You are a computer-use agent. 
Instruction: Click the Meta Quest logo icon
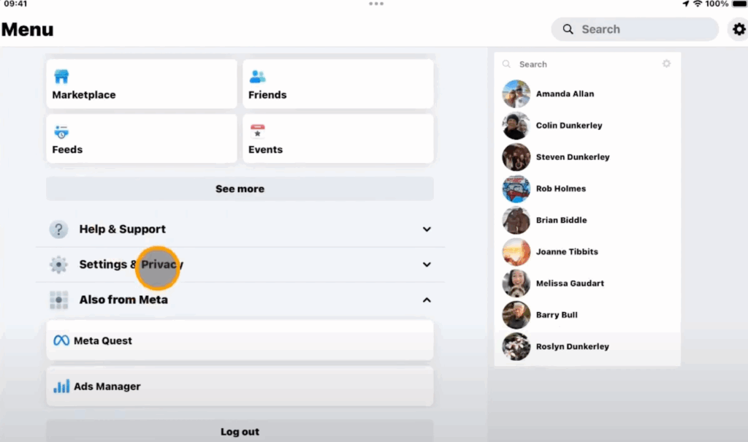(61, 340)
